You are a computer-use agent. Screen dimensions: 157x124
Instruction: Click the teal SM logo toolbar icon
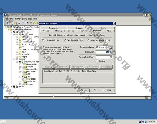pos(7,23)
